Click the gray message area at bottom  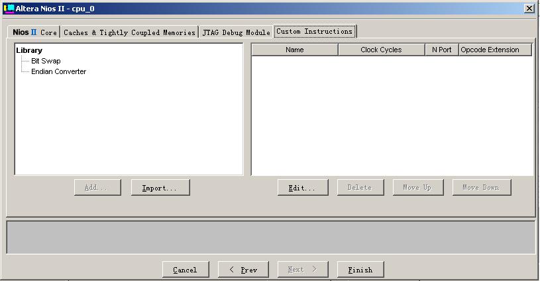point(270,237)
